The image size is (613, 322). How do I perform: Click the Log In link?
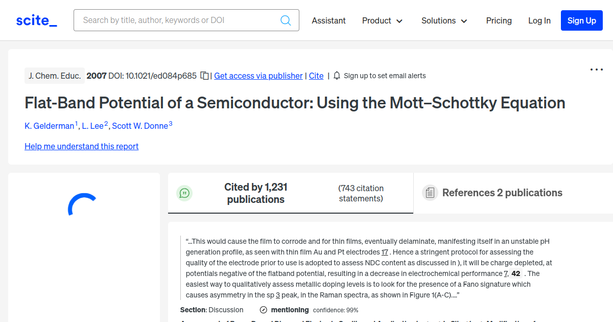[539, 20]
